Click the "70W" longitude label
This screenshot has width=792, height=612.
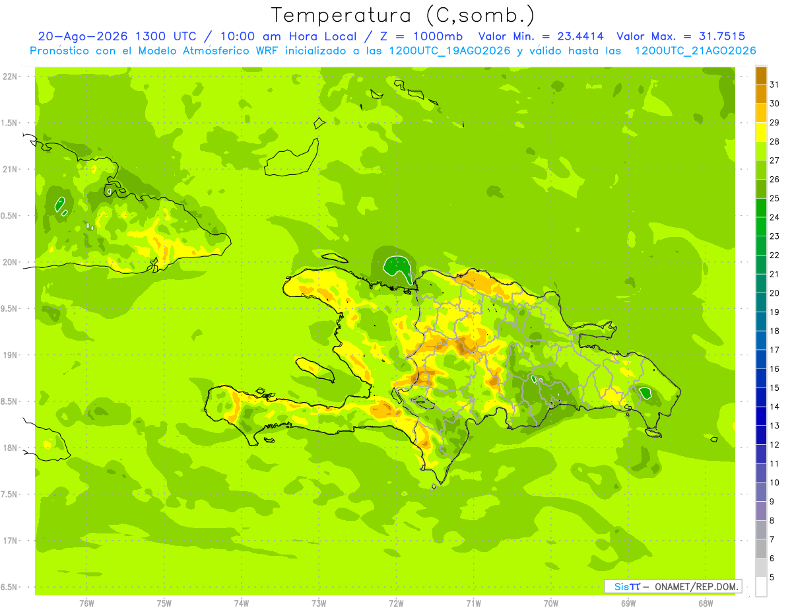(x=551, y=603)
